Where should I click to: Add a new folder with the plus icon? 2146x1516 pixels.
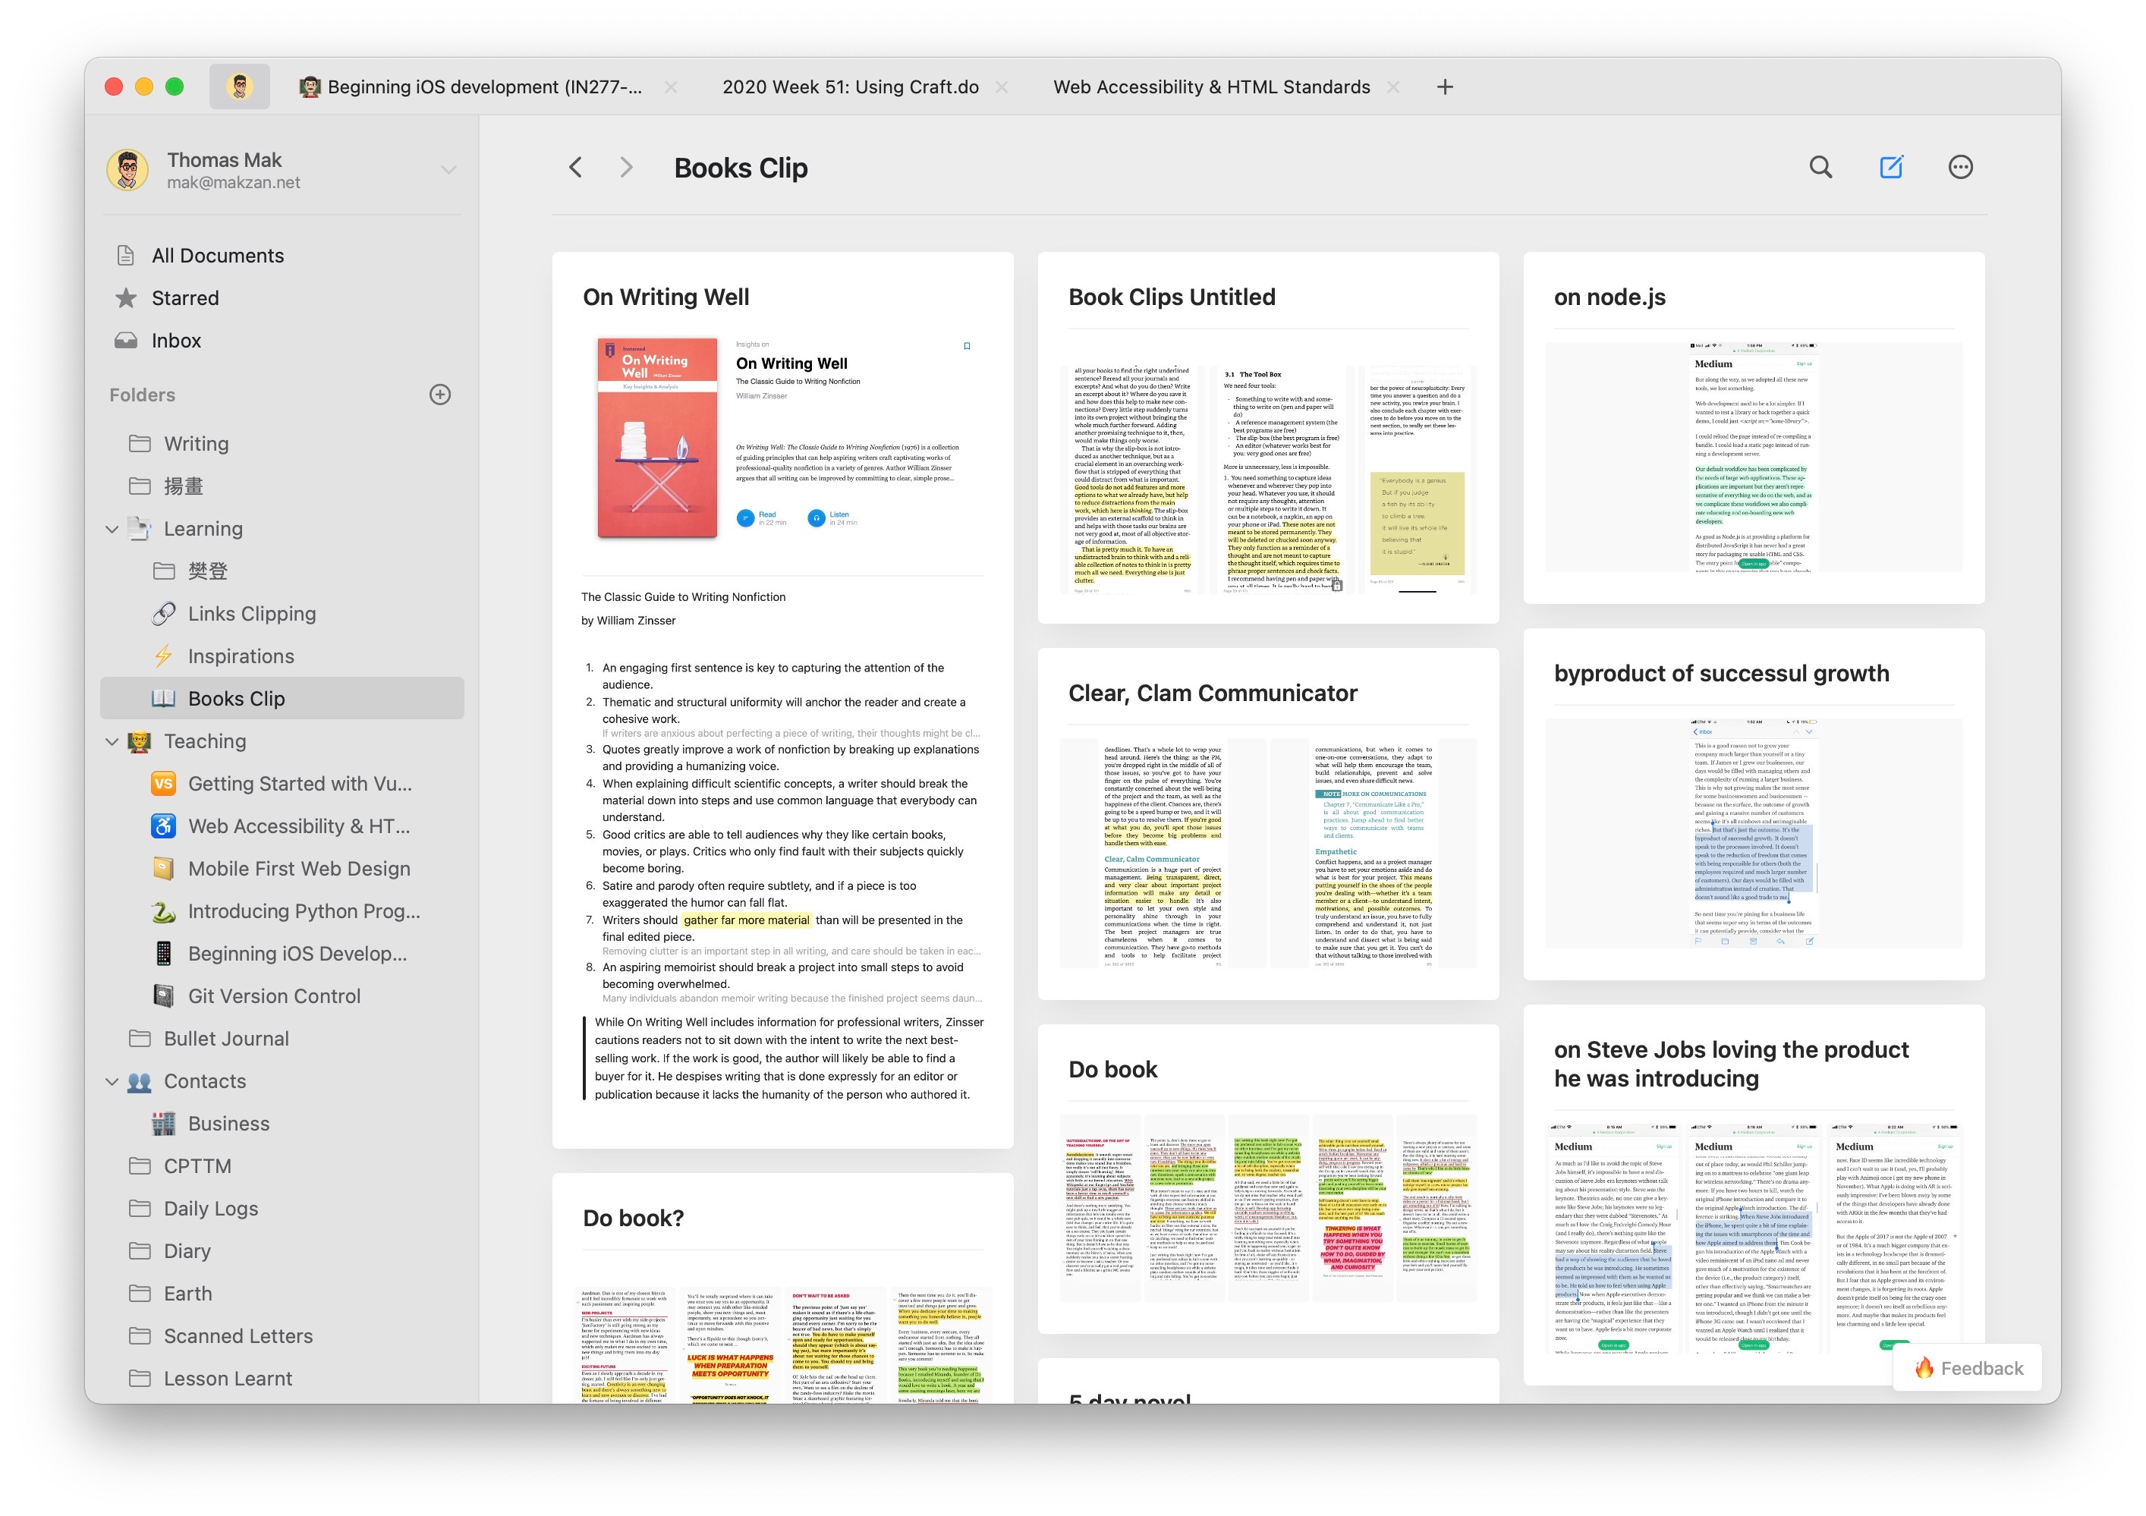click(439, 395)
